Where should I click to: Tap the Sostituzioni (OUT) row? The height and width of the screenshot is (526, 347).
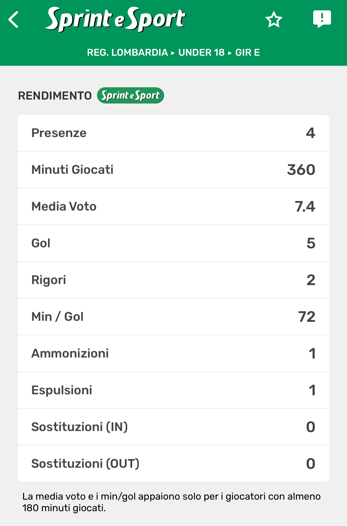(173, 464)
